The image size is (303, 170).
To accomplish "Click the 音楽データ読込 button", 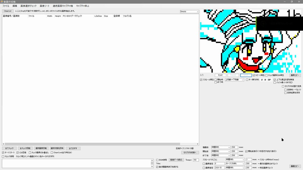I will point(176,160).
